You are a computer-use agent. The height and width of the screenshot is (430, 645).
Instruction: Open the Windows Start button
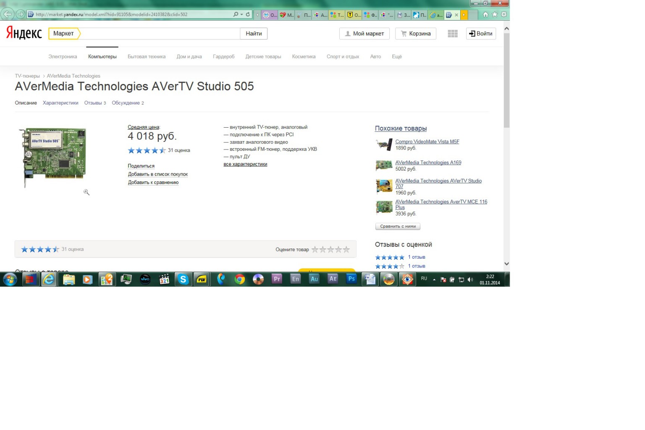click(9, 279)
